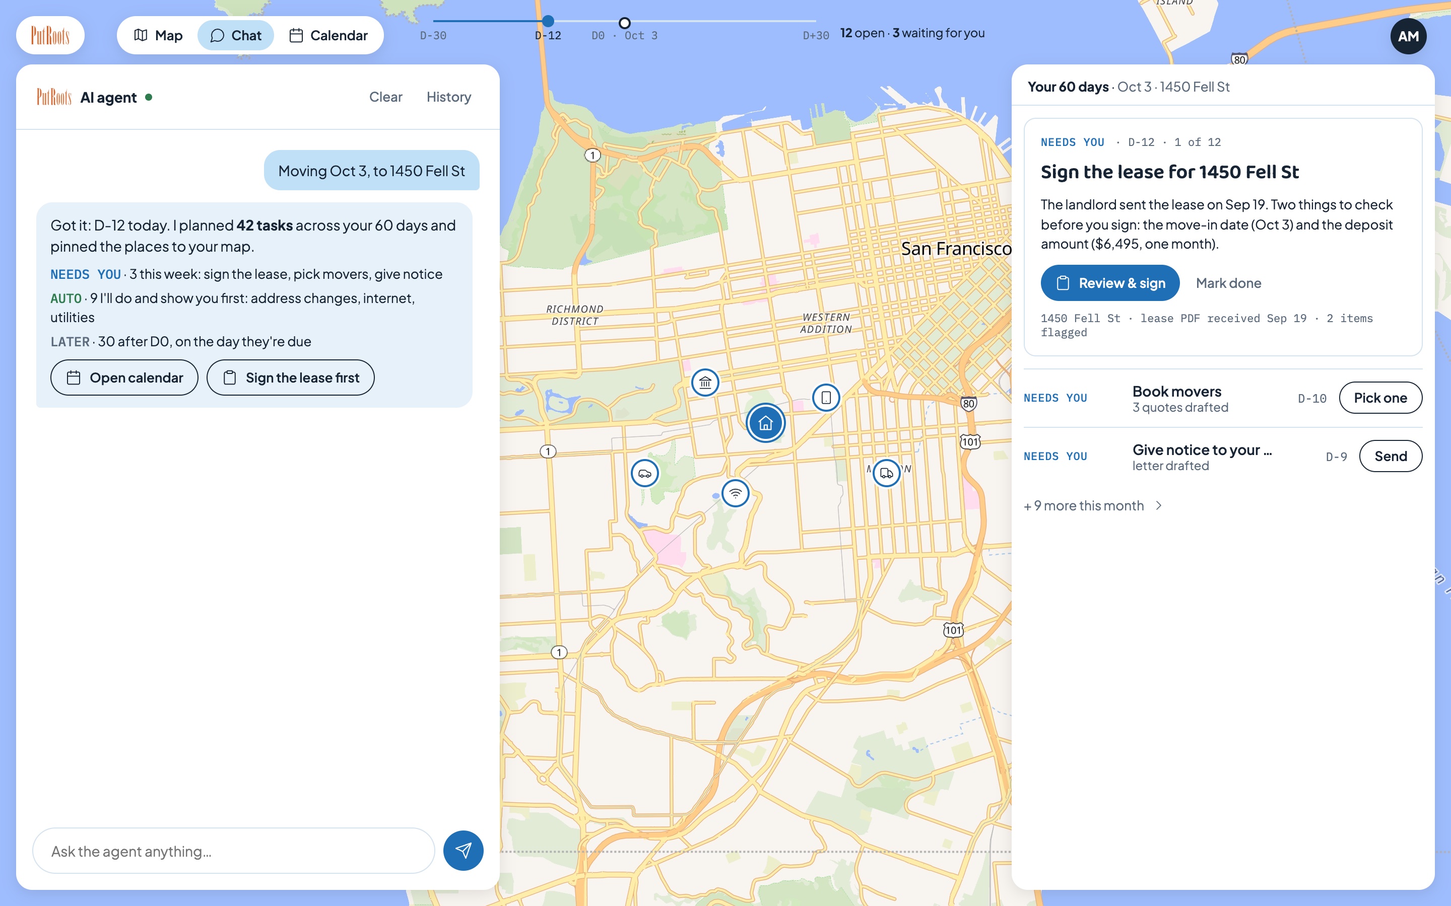Expand +9 more this month

1093,506
